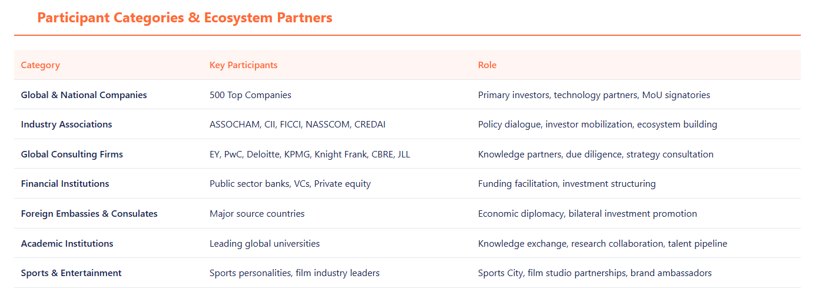Select the Global Consulting Firms row label

pyautogui.click(x=72, y=154)
